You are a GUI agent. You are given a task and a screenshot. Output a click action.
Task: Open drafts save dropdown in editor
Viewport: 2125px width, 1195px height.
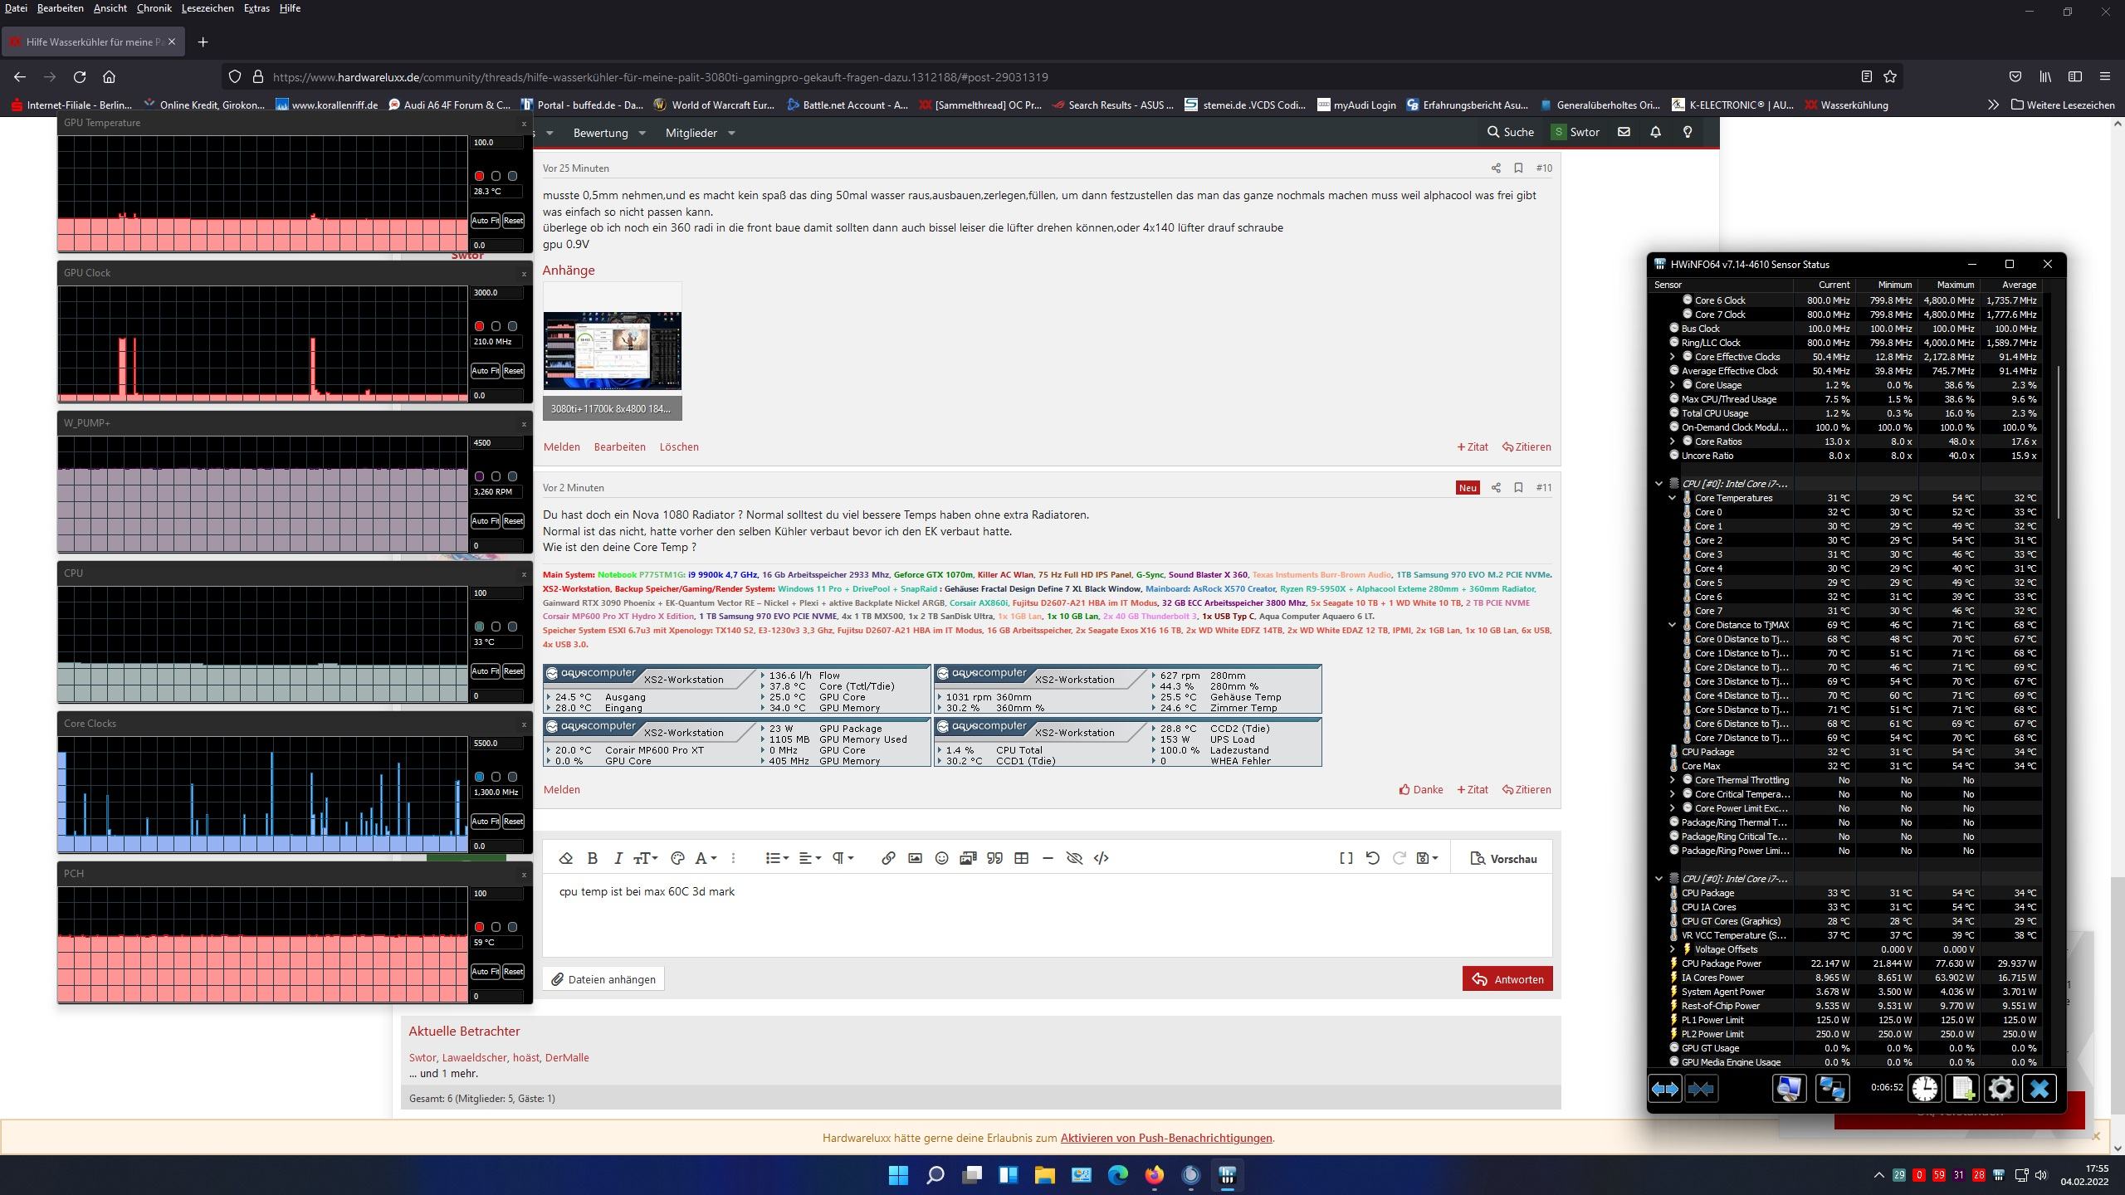pos(1427,858)
